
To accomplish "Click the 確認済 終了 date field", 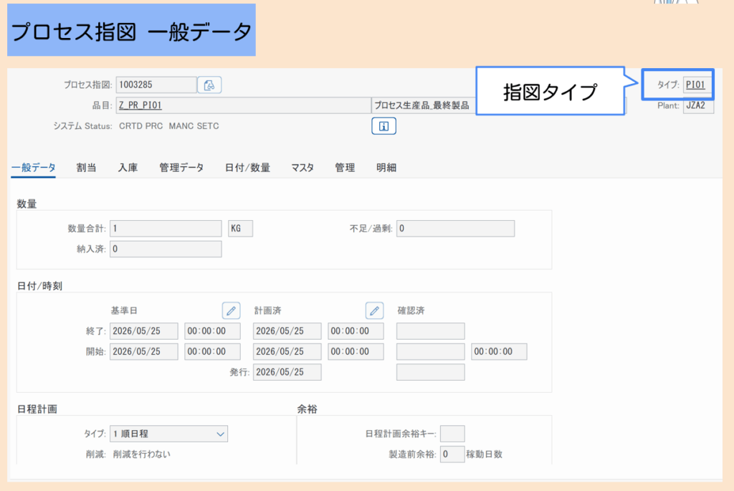I will 431,331.
